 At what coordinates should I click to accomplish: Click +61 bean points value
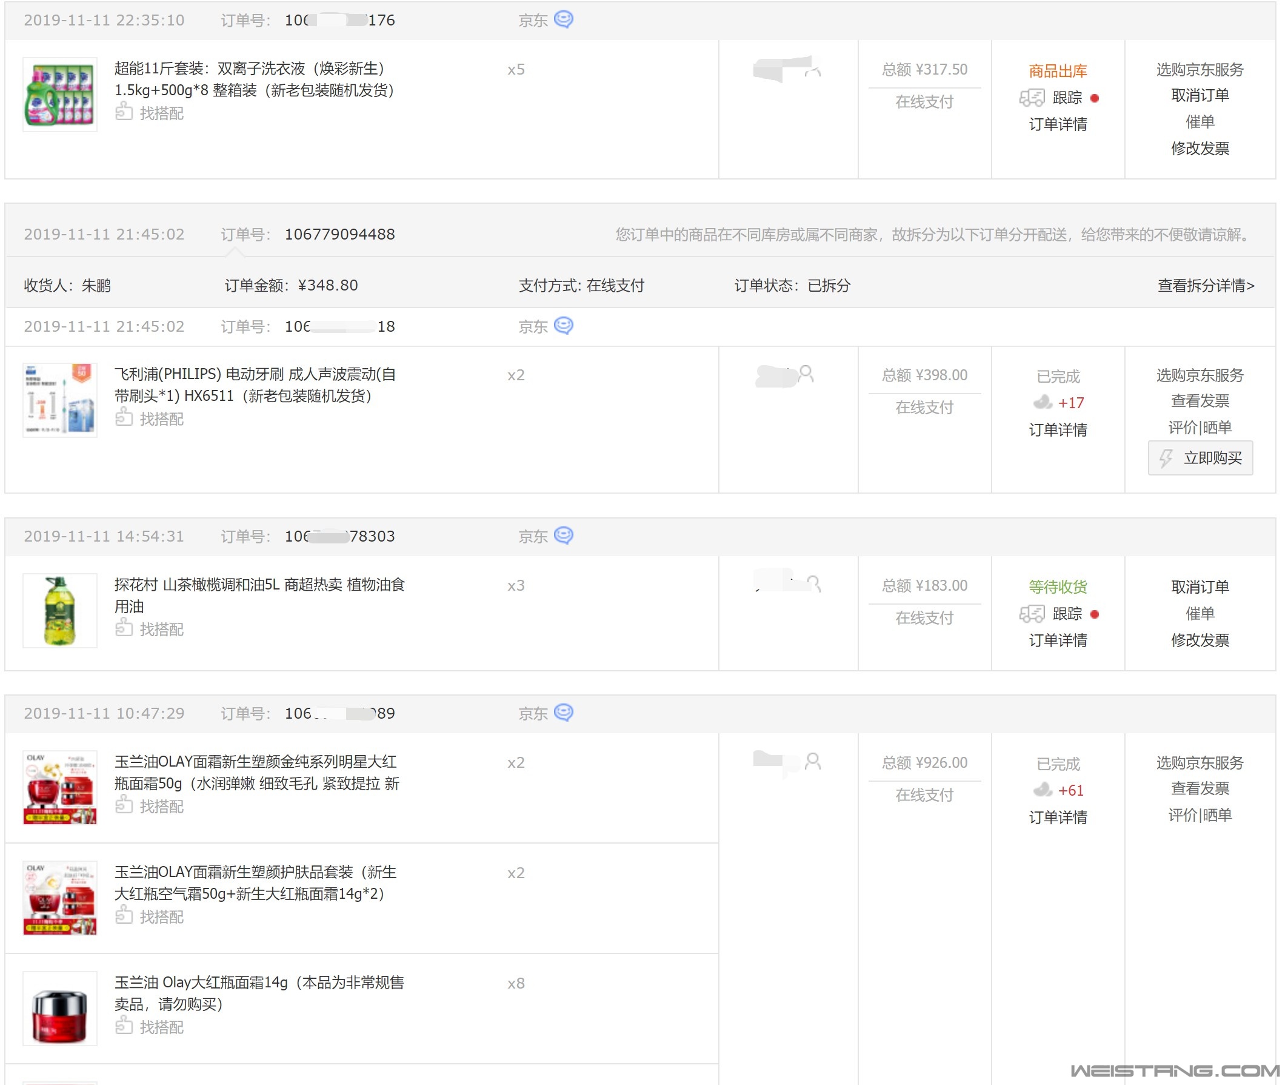1070,790
